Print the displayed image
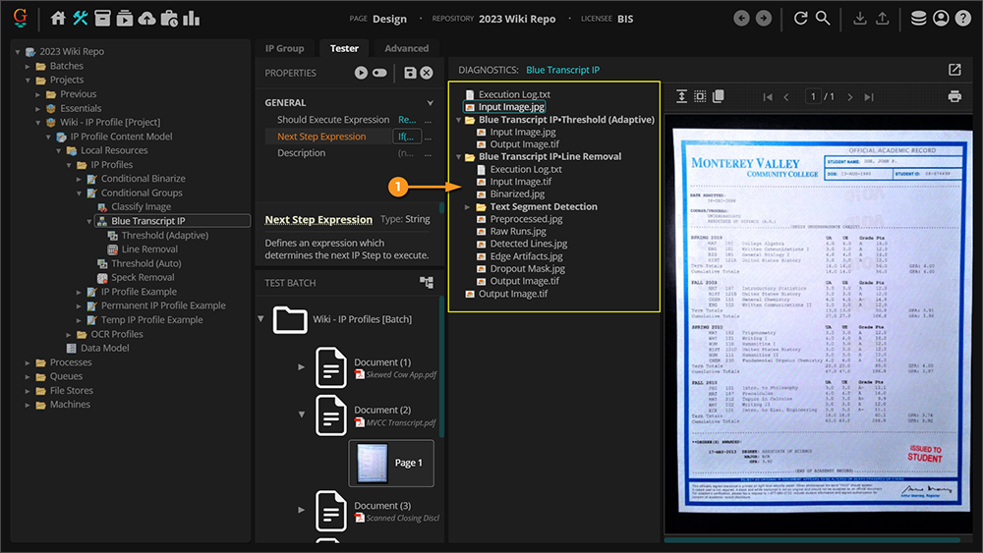983x553 pixels. pos(954,96)
